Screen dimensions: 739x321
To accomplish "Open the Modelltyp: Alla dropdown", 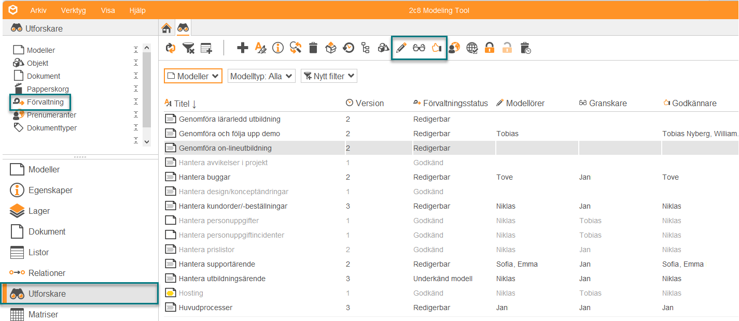I will tap(261, 76).
